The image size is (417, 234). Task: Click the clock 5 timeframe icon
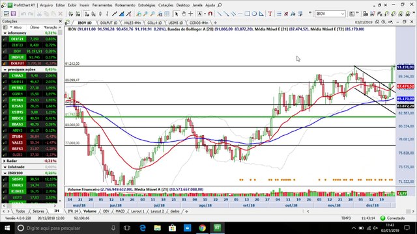[x=394, y=14]
